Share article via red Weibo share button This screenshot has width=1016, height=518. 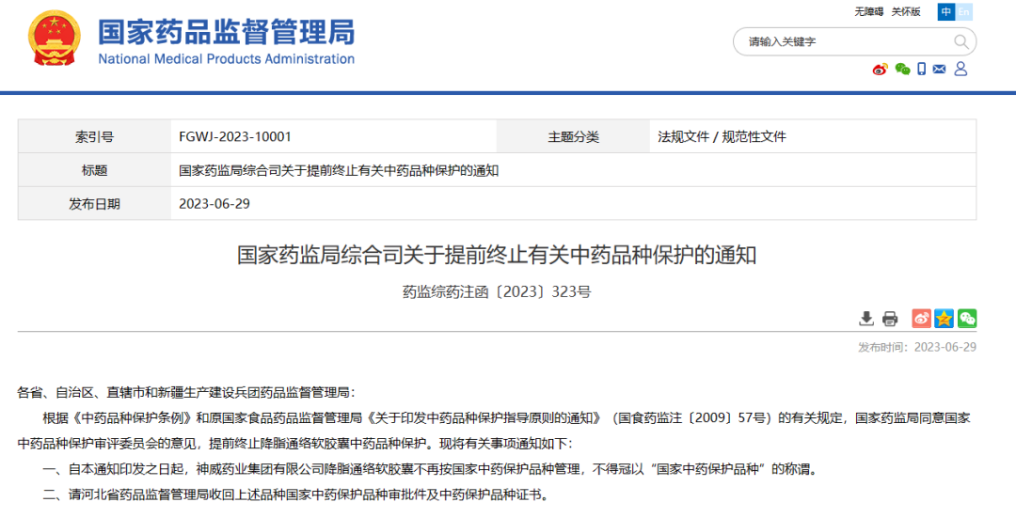coord(921,319)
